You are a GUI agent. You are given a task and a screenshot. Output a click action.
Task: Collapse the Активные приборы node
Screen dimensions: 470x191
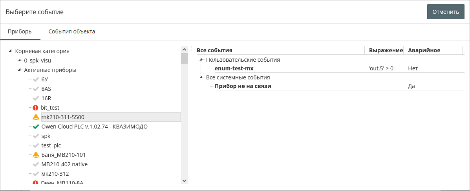[x=20, y=70]
